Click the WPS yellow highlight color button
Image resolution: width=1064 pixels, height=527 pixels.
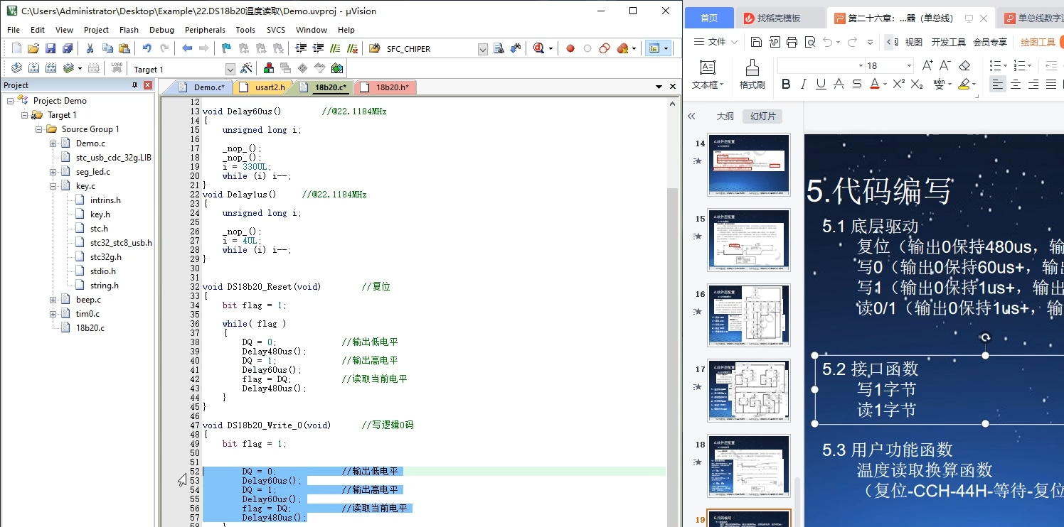[x=964, y=84]
